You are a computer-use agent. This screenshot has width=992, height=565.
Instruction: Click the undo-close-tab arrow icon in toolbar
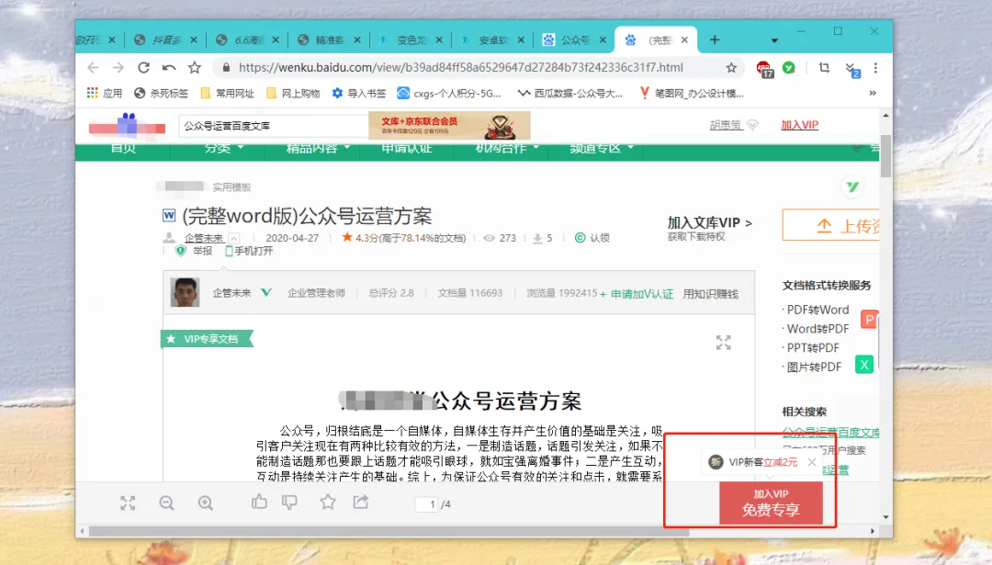(169, 68)
